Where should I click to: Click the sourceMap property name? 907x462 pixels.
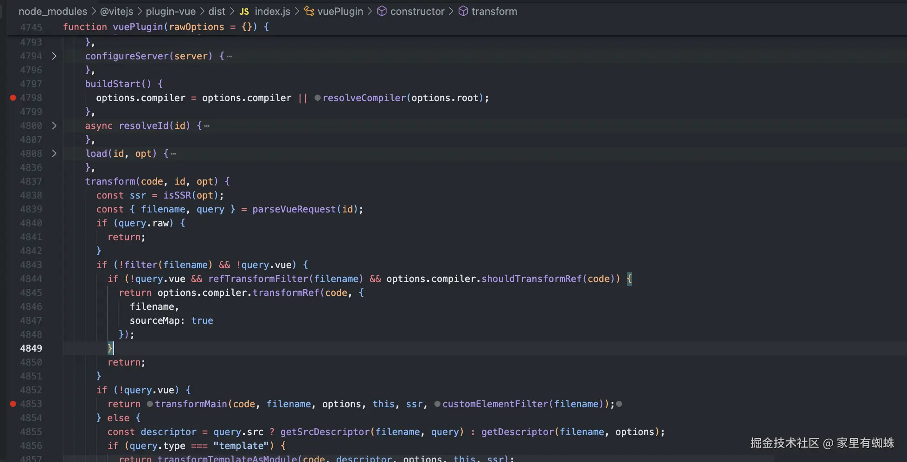click(x=154, y=321)
